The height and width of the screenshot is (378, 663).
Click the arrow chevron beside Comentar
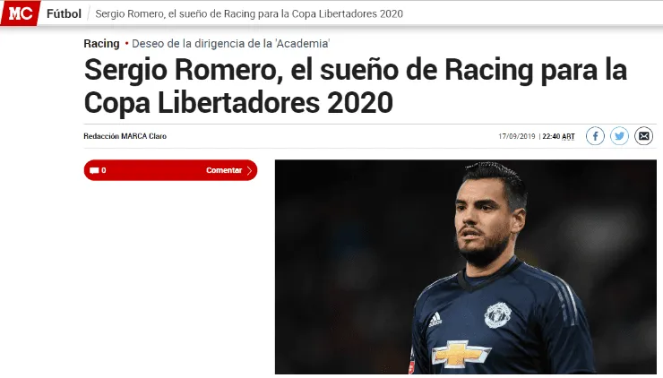pos(249,170)
